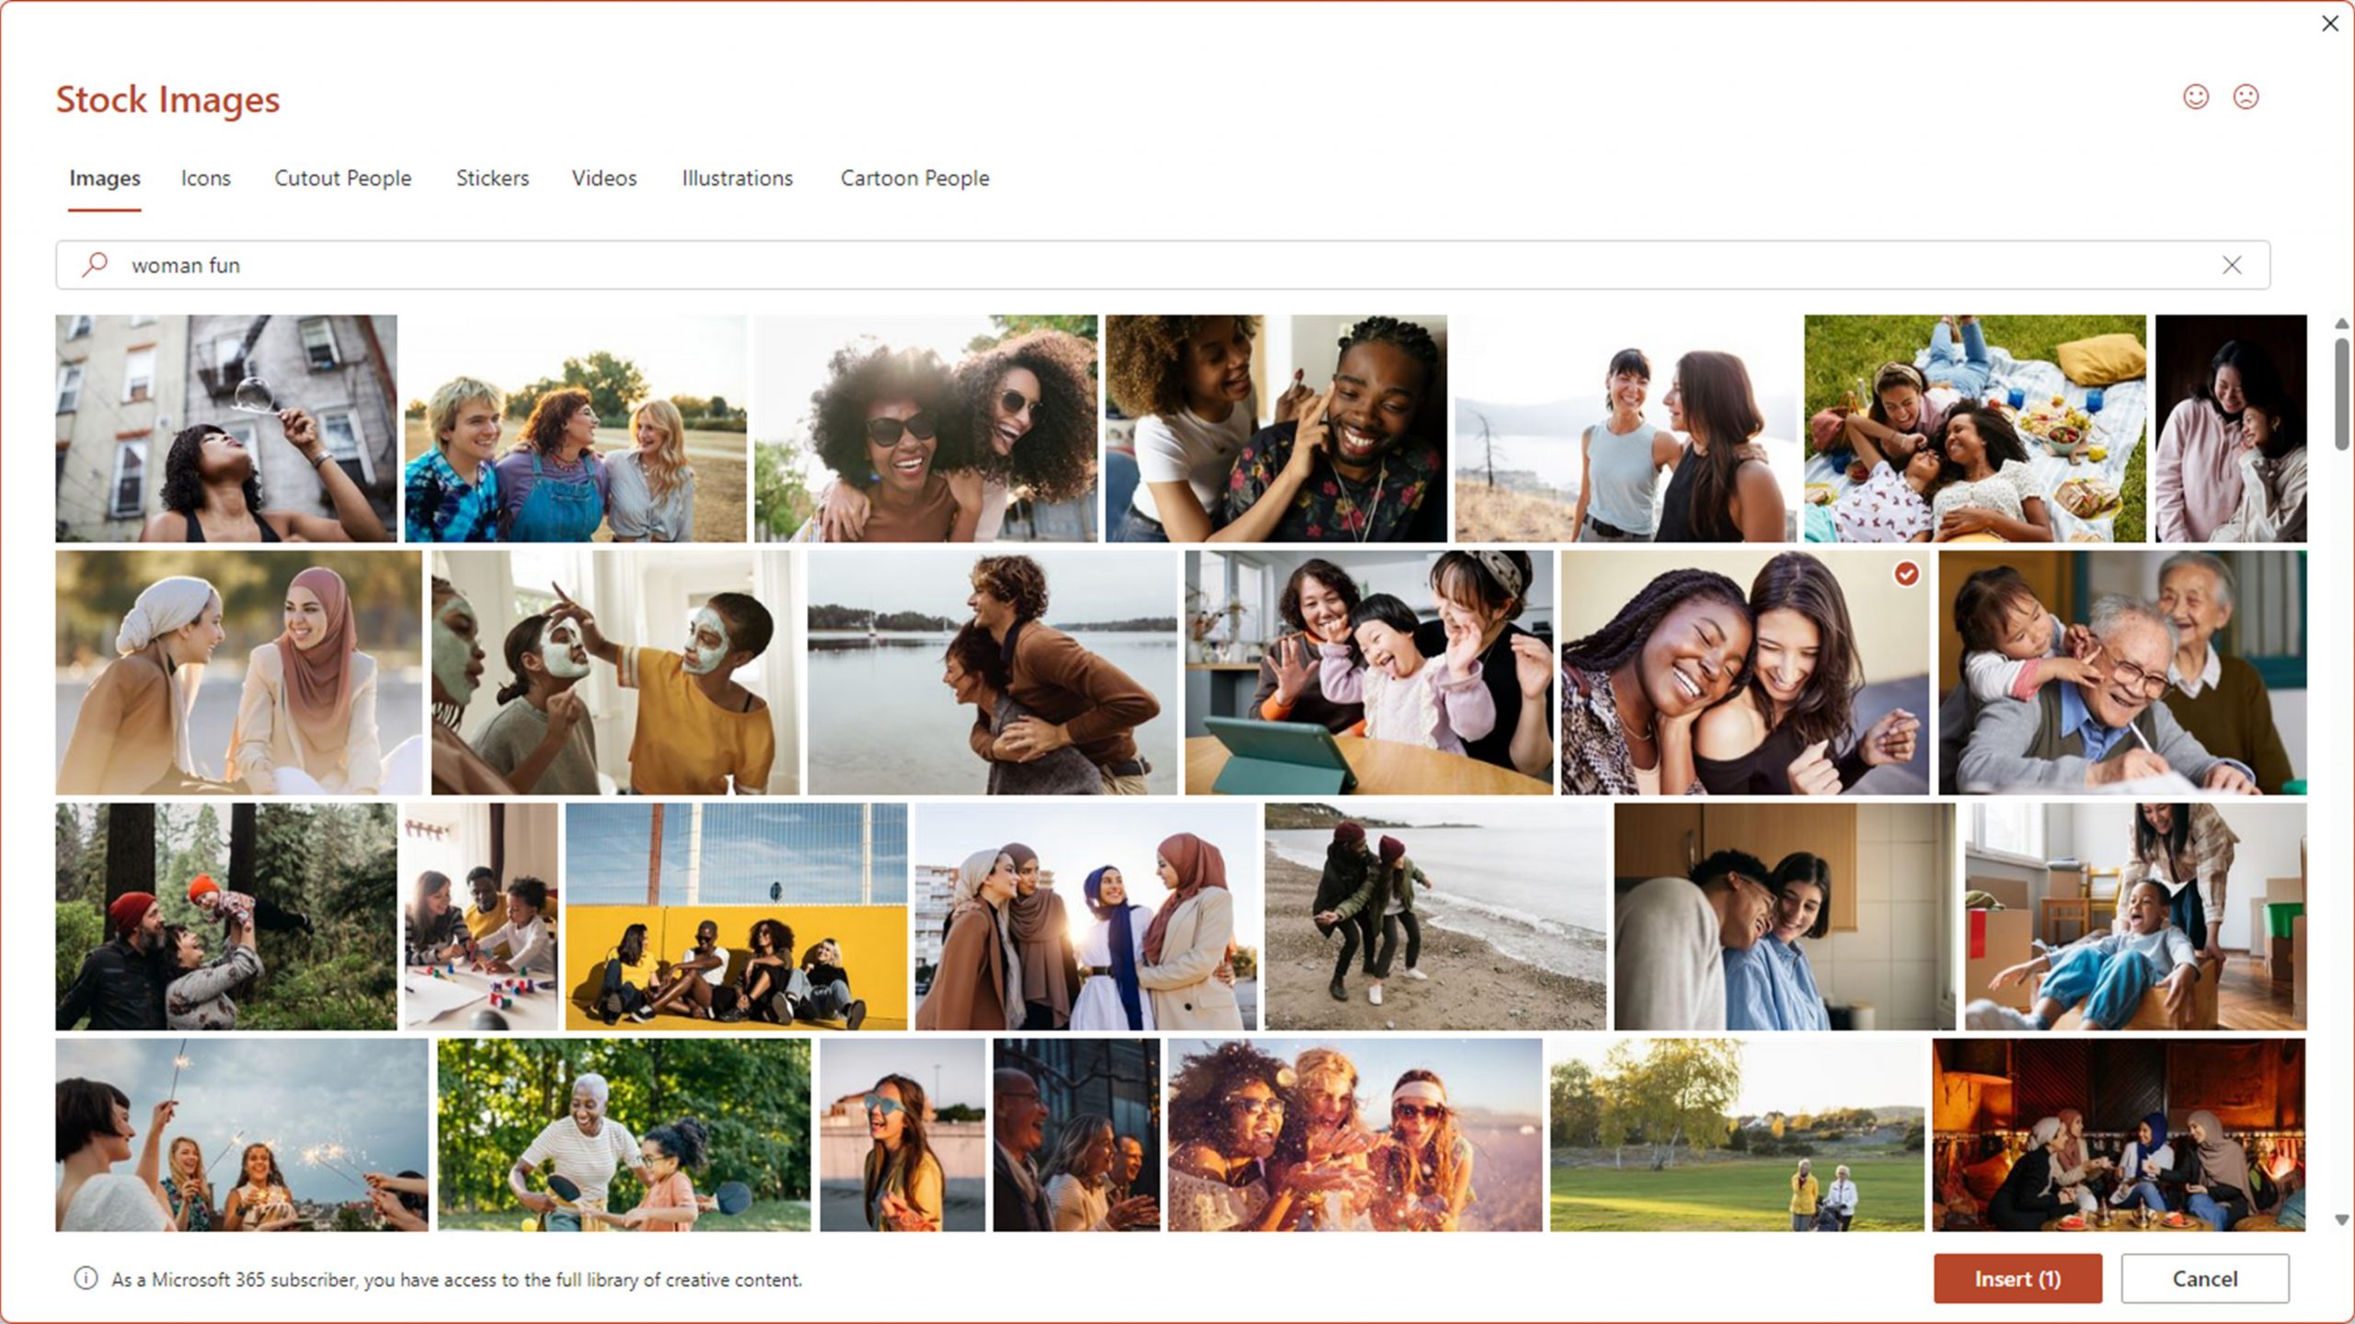Click the Cartoon People tab
This screenshot has height=1324, width=2355.
pyautogui.click(x=915, y=177)
